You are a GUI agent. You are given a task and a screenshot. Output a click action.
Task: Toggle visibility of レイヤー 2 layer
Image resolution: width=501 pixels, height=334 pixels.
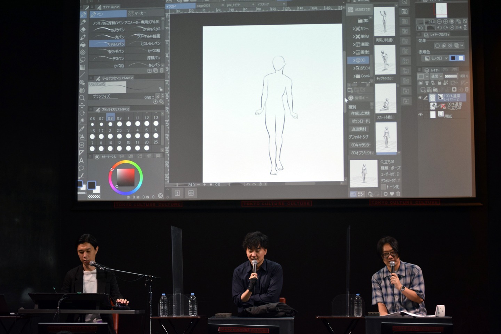click(x=420, y=98)
